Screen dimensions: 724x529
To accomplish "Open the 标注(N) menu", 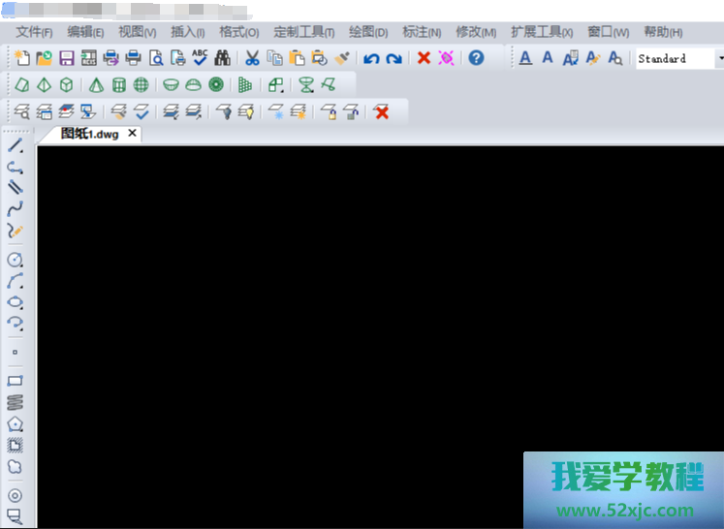I will pos(422,32).
